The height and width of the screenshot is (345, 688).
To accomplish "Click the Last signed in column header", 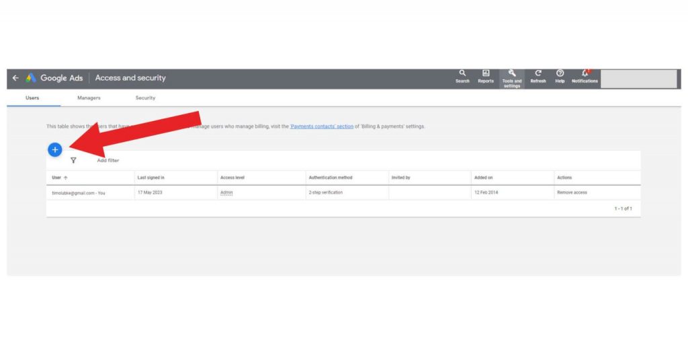I will pos(150,178).
